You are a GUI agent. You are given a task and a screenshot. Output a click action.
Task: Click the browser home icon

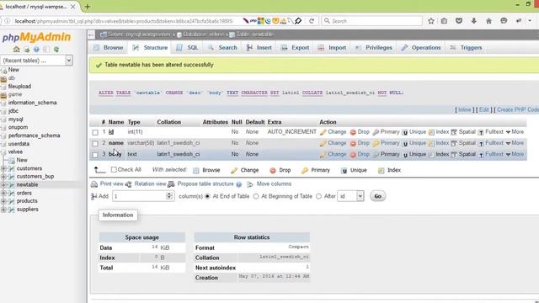(488, 21)
